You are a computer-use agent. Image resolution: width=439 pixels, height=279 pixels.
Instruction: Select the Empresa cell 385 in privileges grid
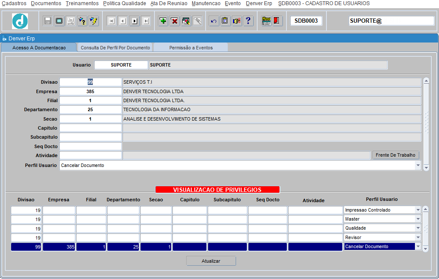[59, 247]
